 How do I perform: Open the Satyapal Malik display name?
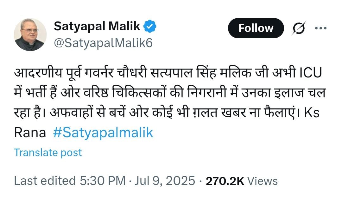point(97,26)
